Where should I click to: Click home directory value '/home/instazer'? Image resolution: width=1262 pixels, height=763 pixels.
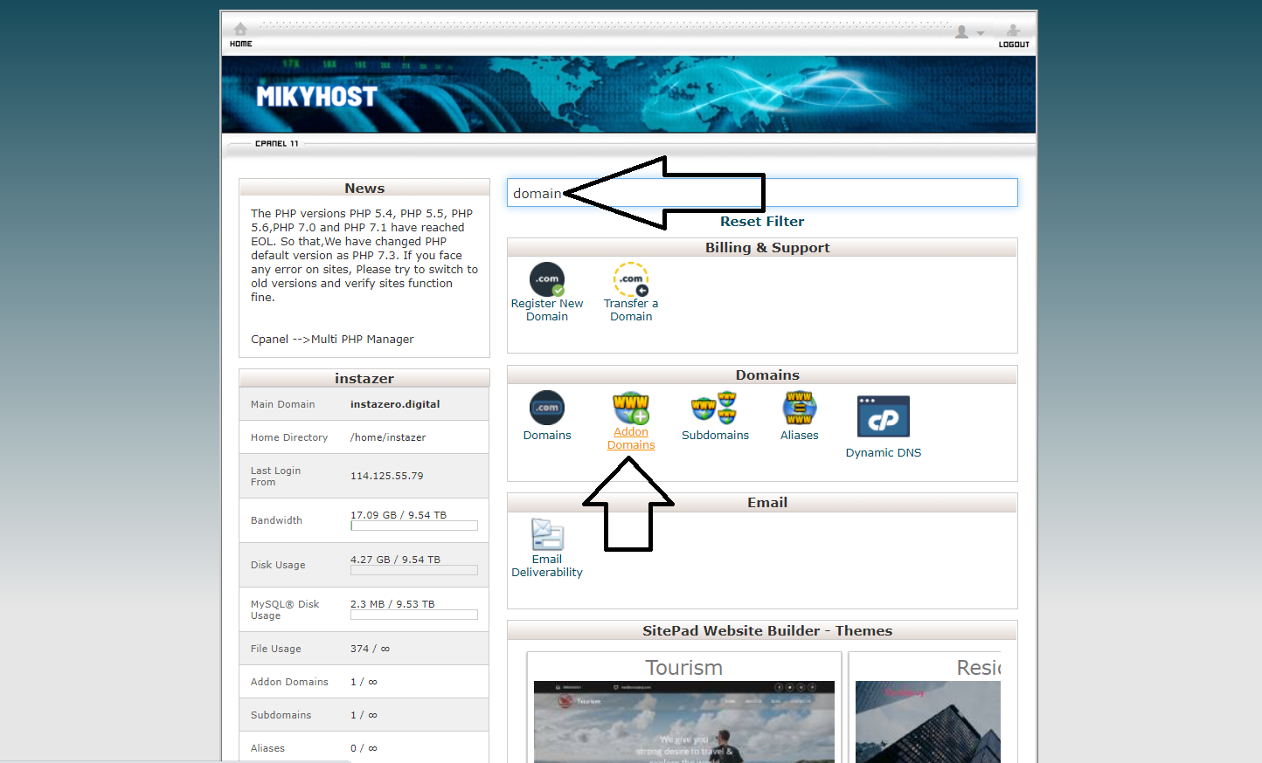[388, 437]
